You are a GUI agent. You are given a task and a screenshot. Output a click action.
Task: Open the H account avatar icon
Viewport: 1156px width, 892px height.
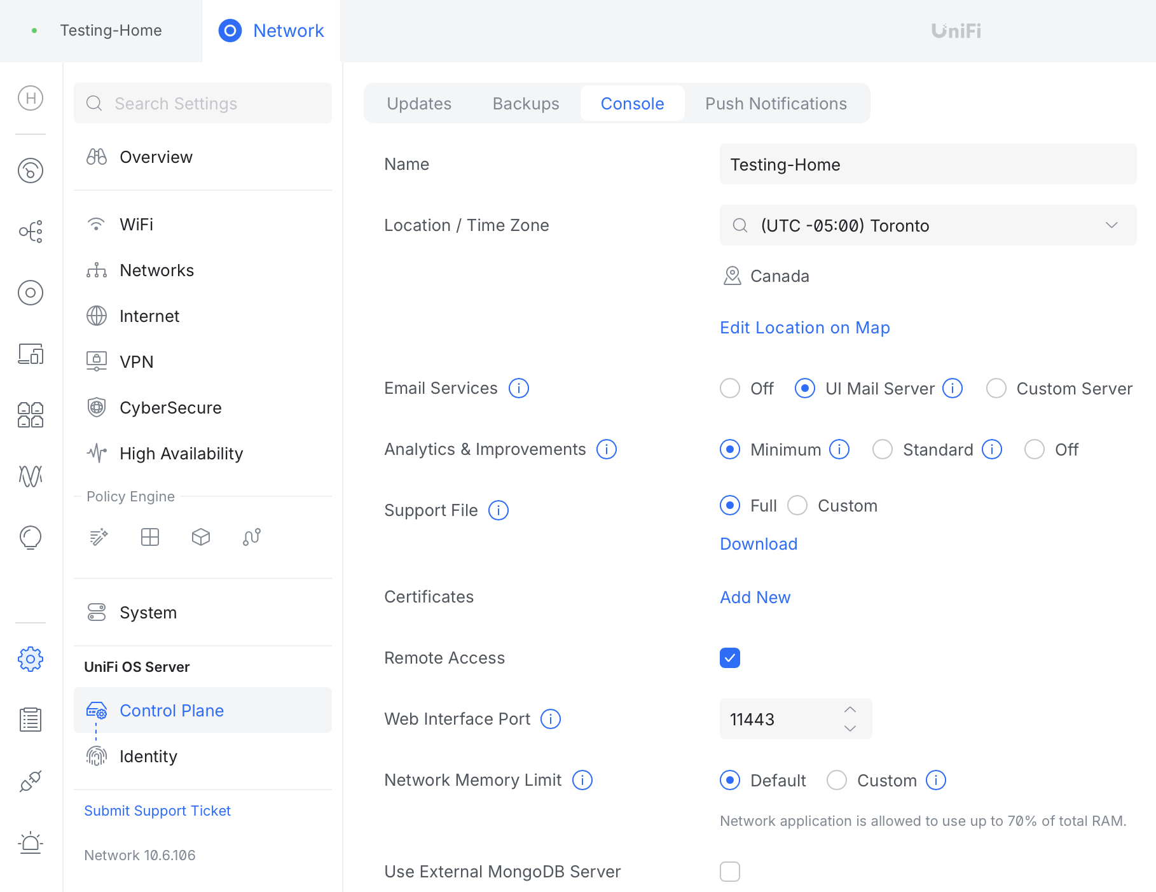31,98
